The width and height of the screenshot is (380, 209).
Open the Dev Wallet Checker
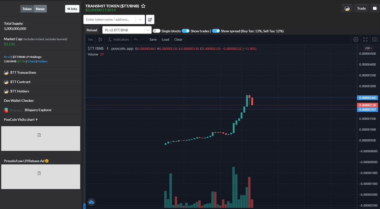point(19,101)
